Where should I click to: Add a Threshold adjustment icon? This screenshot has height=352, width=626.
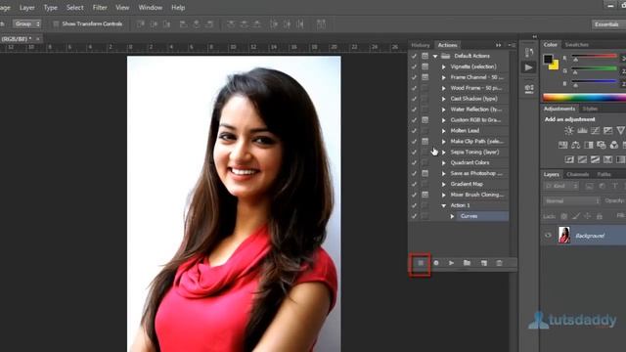pyautogui.click(x=595, y=159)
